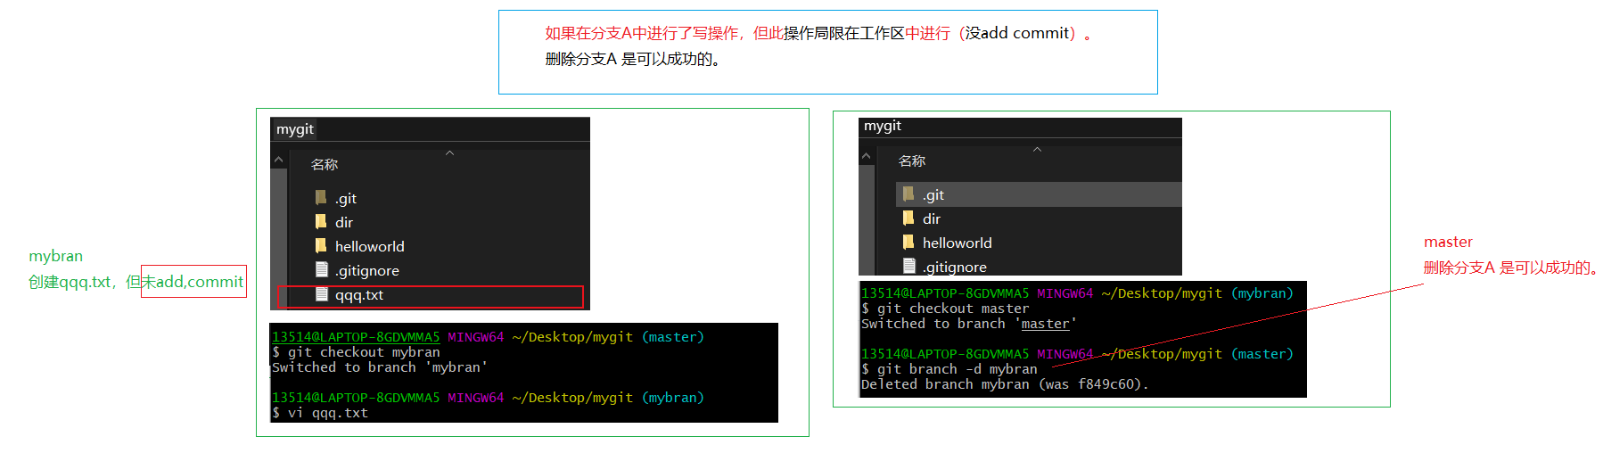Click the 名称 column header above qqq.txt list

pos(325,165)
